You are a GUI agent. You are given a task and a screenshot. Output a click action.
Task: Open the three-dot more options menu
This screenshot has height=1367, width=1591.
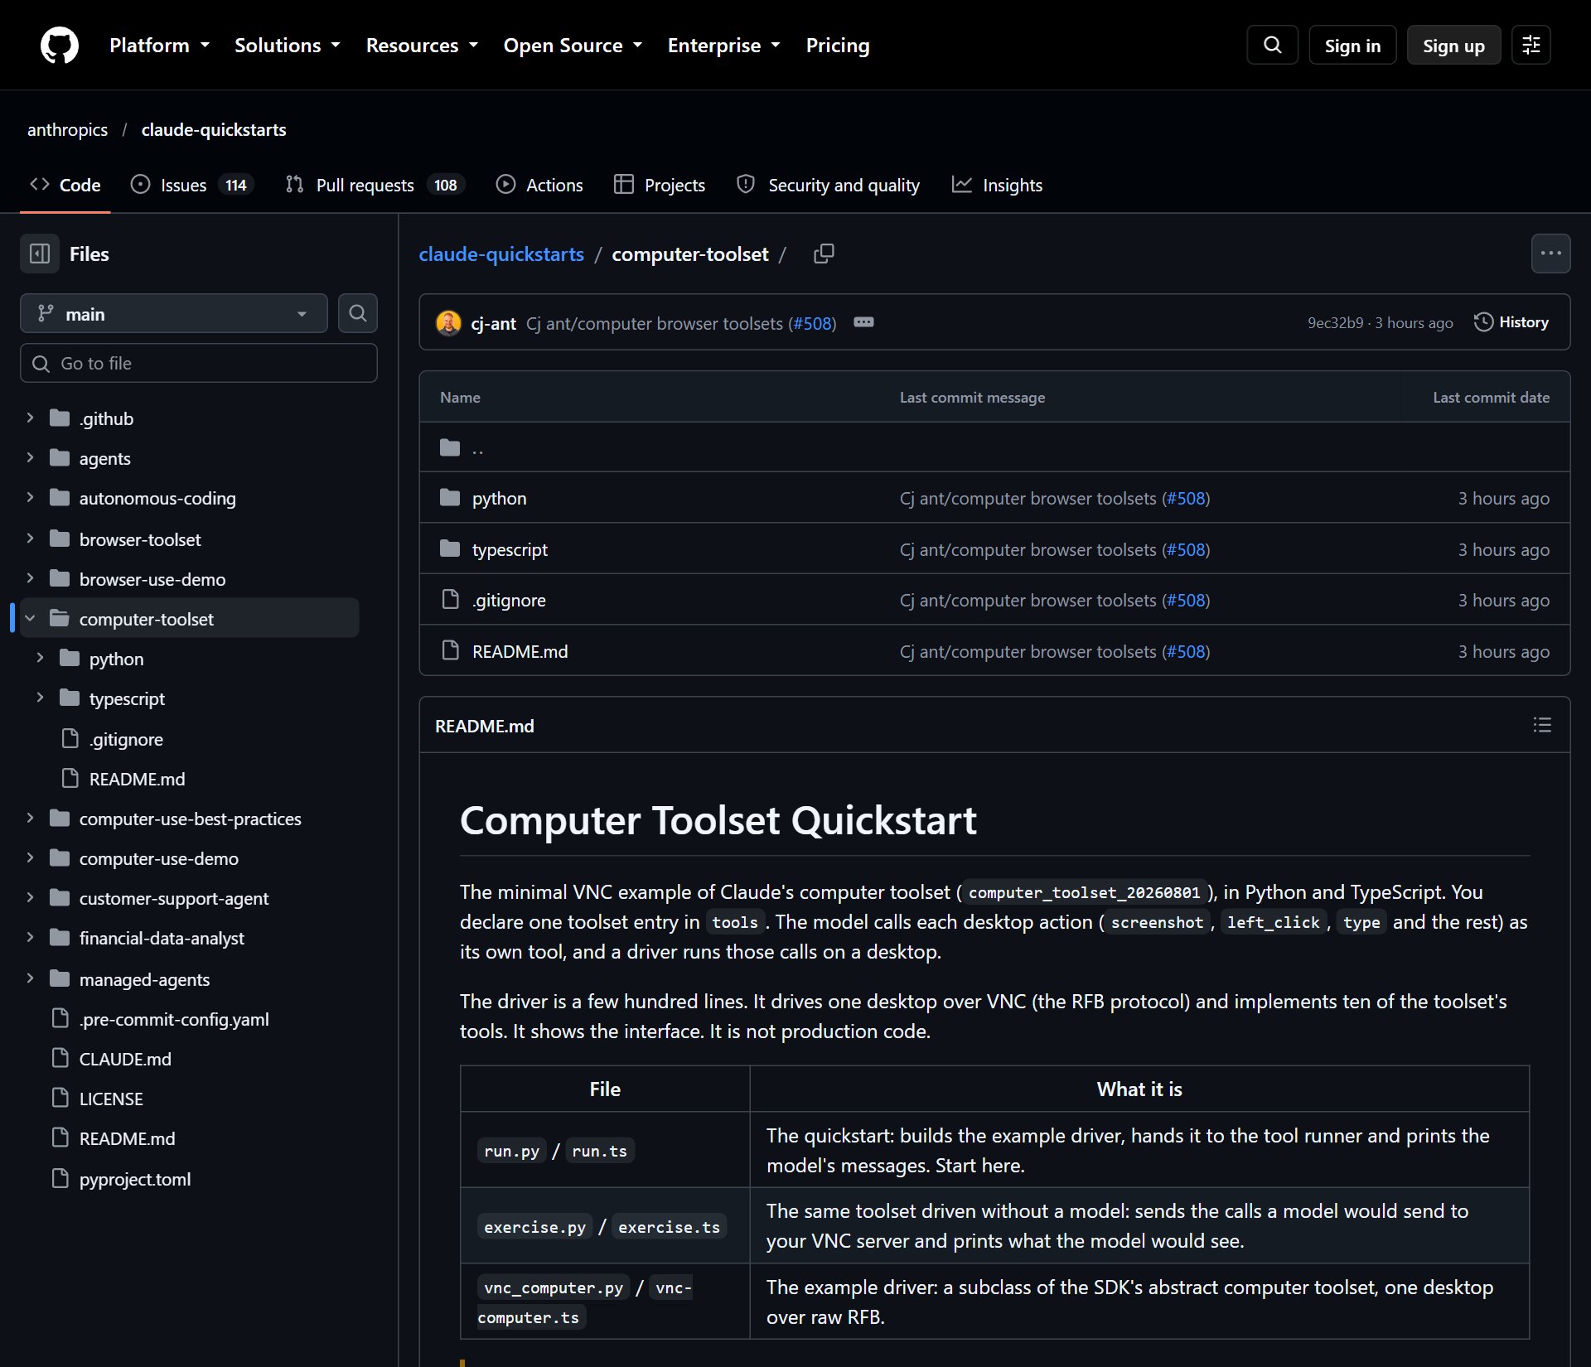click(x=1550, y=254)
